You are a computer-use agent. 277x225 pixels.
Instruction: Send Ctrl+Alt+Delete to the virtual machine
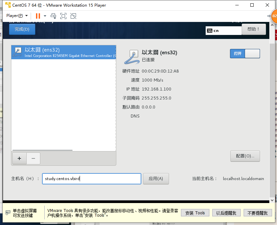[53, 16]
